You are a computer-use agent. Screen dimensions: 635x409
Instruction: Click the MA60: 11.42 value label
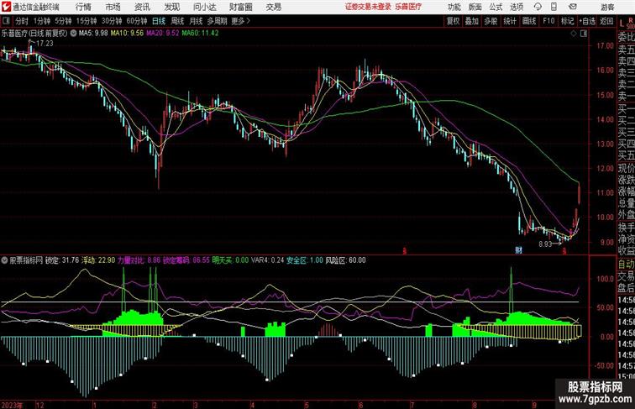[x=200, y=34]
